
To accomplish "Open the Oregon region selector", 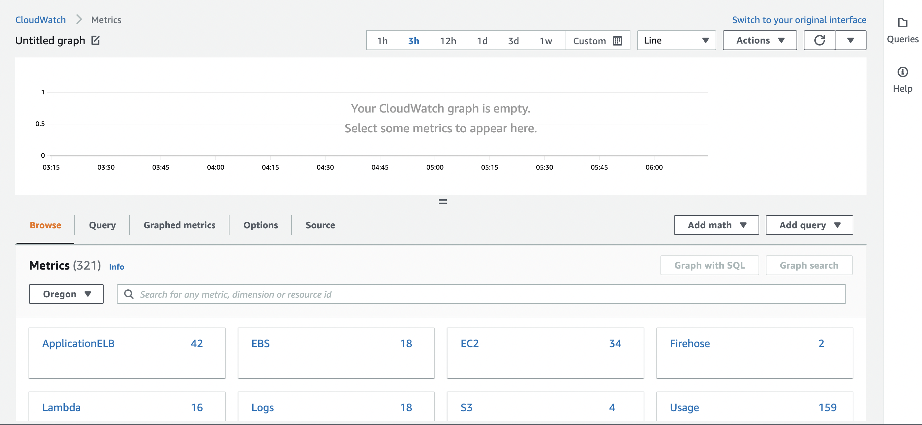I will pyautogui.click(x=66, y=294).
